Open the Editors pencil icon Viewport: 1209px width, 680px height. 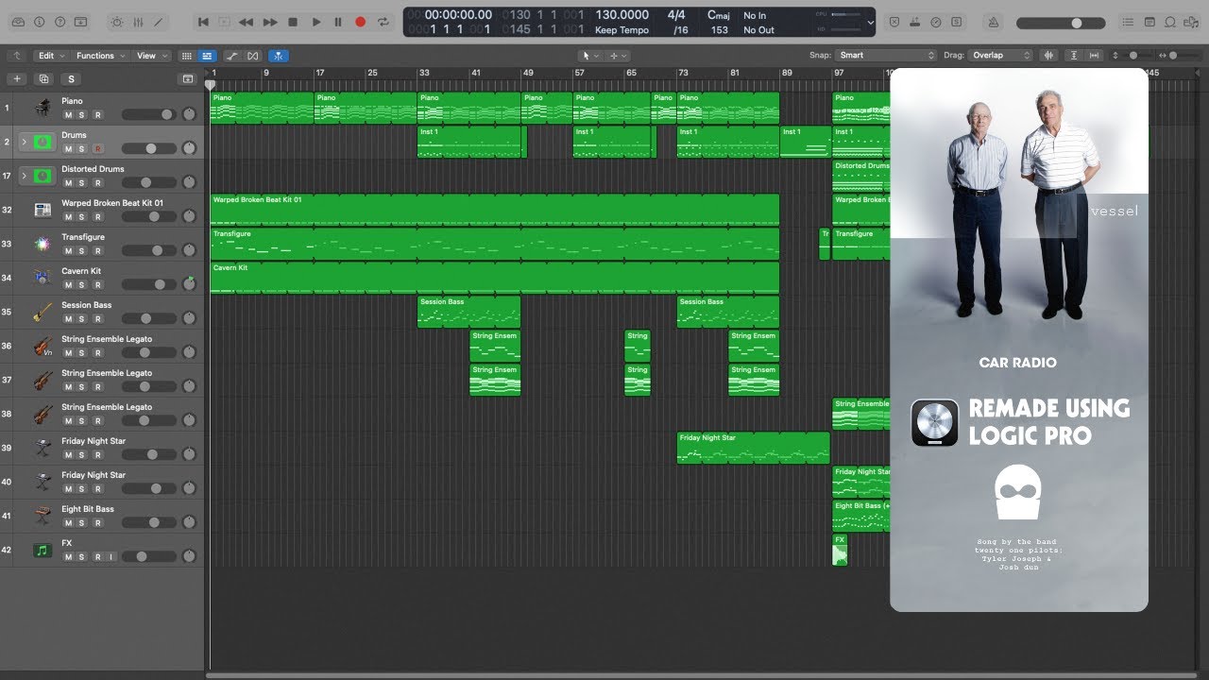click(x=159, y=21)
